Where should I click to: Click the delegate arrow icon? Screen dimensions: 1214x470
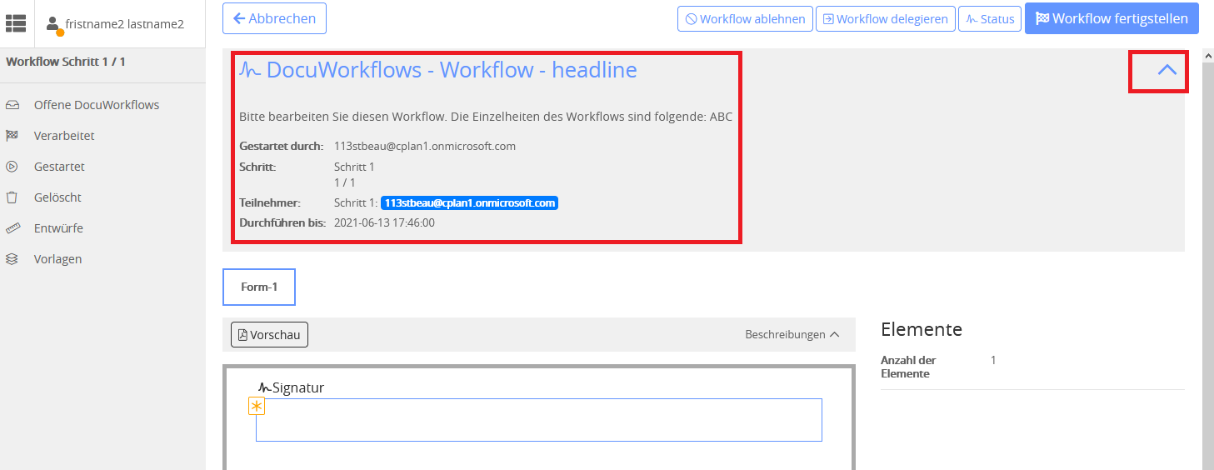coord(828,19)
